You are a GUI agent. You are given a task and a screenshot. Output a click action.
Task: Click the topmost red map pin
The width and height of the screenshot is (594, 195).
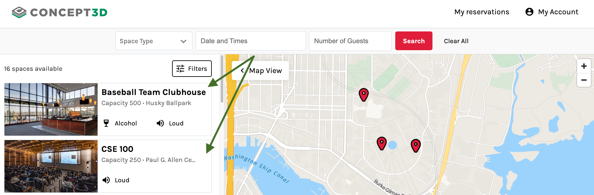click(363, 94)
